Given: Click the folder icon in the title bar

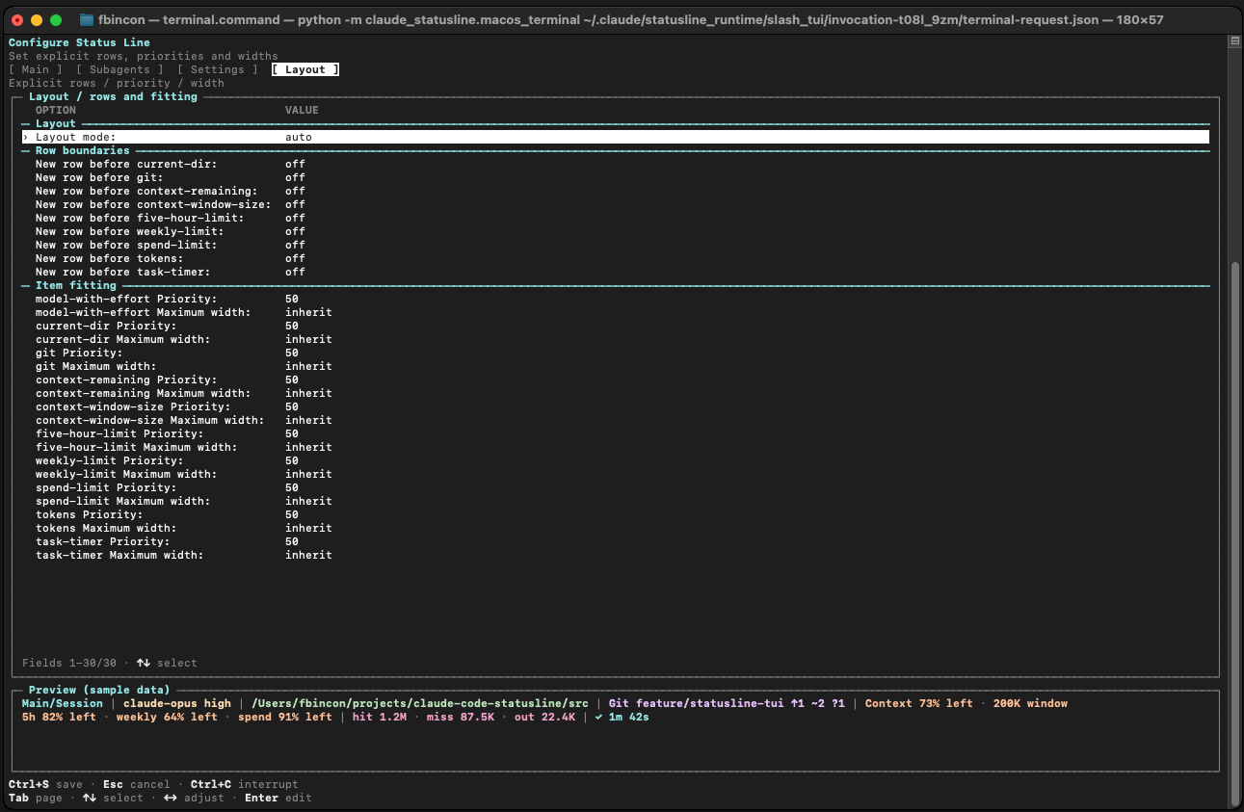Looking at the screenshot, I should point(86,19).
